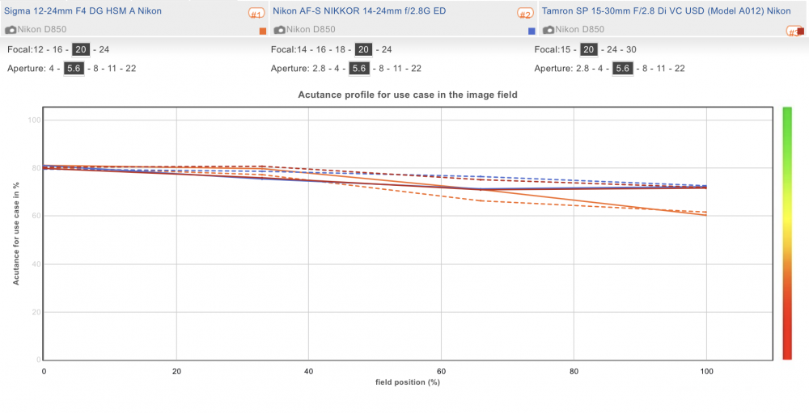Open Tamron SP 15-30mm lens link
Viewport: 809px width, 413px height.
666,11
